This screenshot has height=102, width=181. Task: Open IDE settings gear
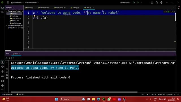[x=161, y=3]
